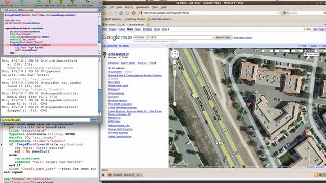Open the Firefox Tools menu
The width and height of the screenshot is (326, 183).
tap(155, 7)
